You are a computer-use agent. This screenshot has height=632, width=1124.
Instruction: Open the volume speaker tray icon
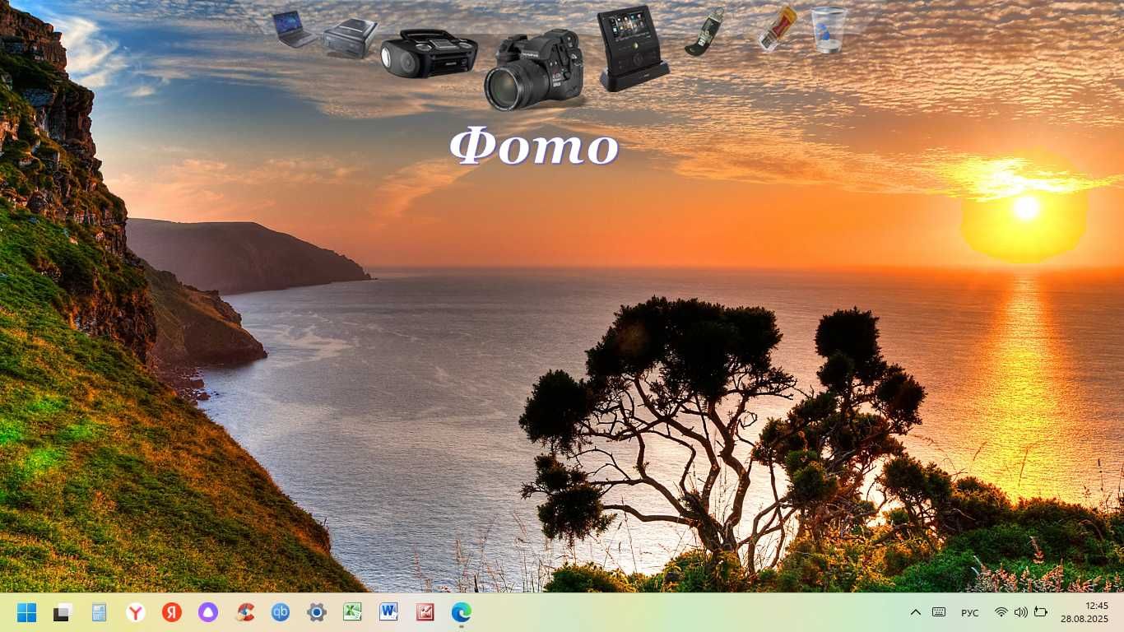pyautogui.click(x=1020, y=612)
